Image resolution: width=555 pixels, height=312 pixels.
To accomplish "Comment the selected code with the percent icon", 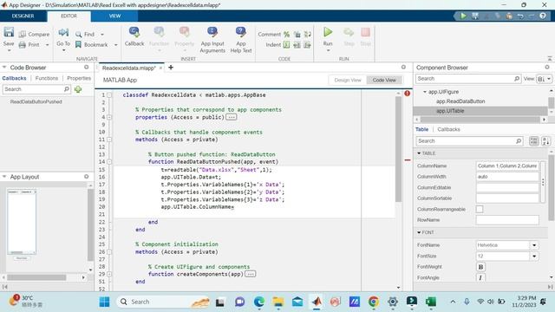I will pyautogui.click(x=287, y=35).
